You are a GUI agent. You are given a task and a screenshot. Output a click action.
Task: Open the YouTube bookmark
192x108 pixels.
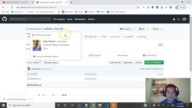tap(90, 12)
